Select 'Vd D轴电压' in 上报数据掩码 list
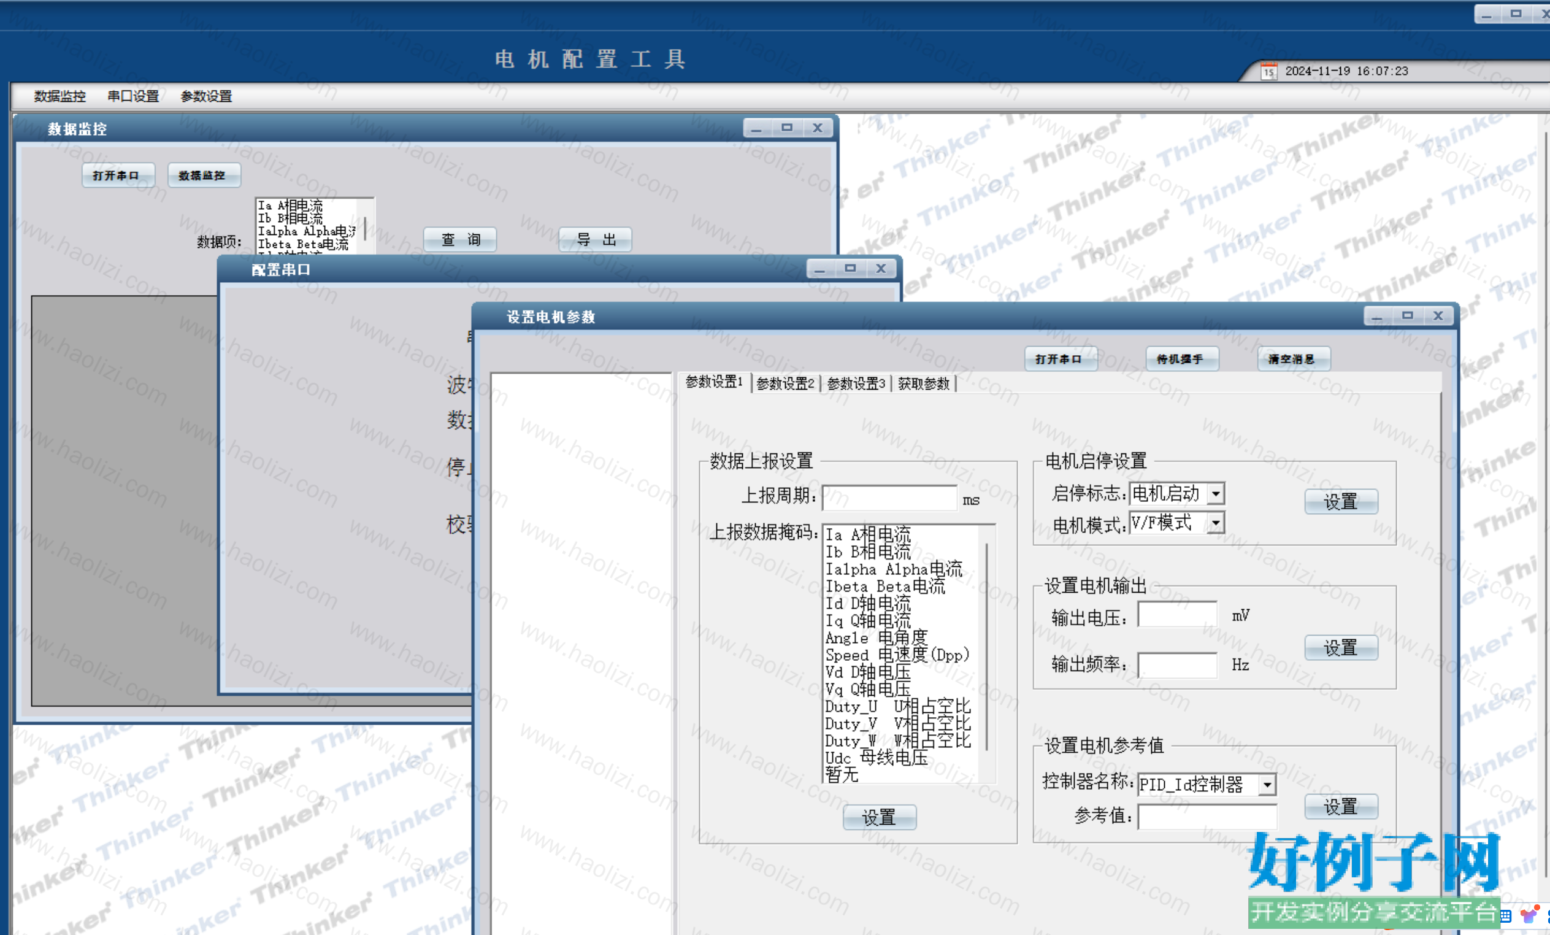The width and height of the screenshot is (1550, 935). click(x=869, y=672)
